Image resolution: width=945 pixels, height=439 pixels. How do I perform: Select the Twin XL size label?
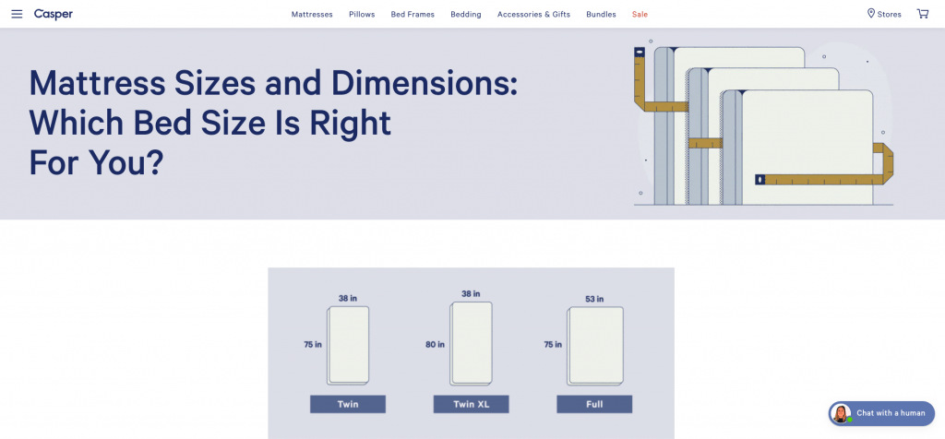pos(472,404)
